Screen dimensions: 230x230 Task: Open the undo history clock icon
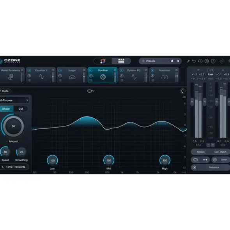(200, 61)
